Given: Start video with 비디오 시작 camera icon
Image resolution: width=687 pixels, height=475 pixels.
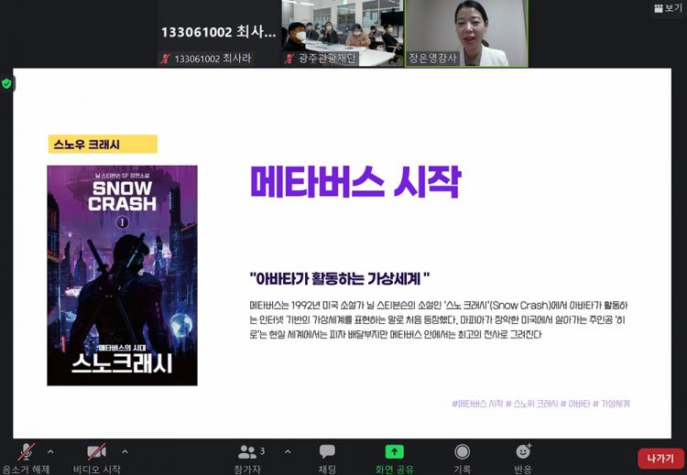Looking at the screenshot, I should point(96,453).
